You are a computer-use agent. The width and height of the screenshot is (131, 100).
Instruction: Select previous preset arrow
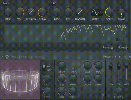tap(116, 57)
